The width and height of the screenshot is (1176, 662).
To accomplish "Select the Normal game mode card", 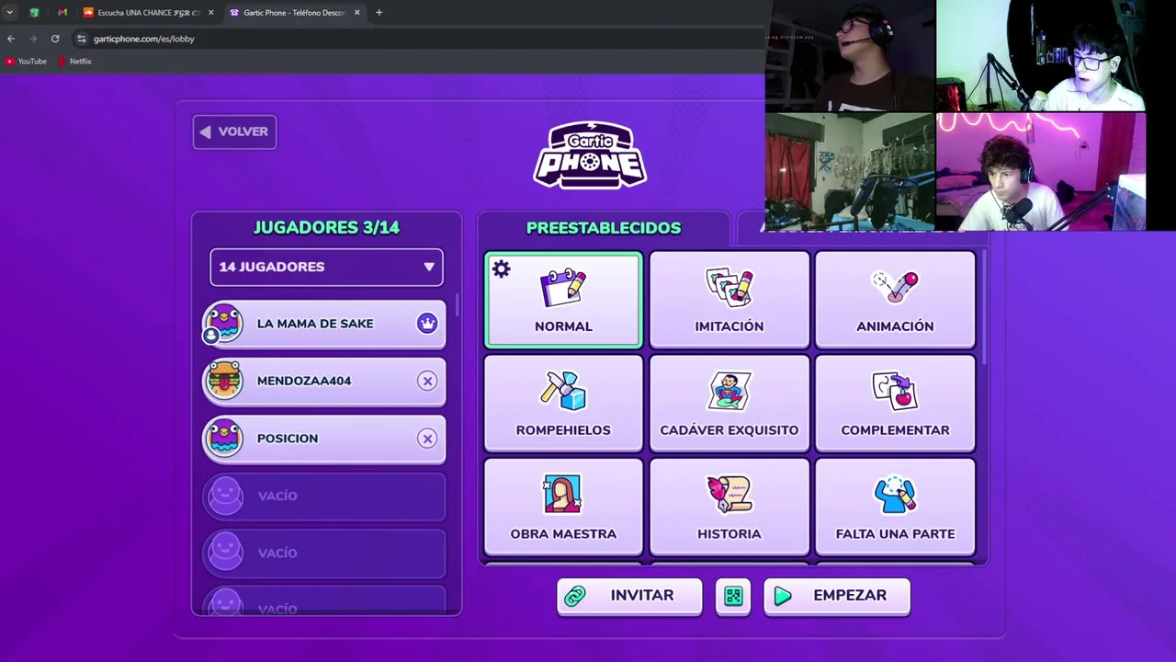I will click(x=563, y=300).
